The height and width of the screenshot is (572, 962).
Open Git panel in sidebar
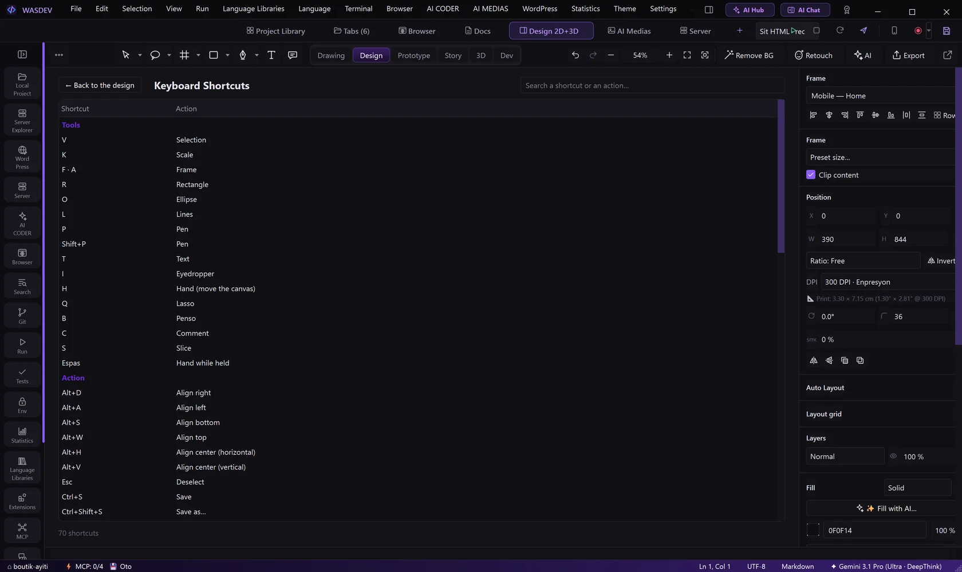pos(22,316)
